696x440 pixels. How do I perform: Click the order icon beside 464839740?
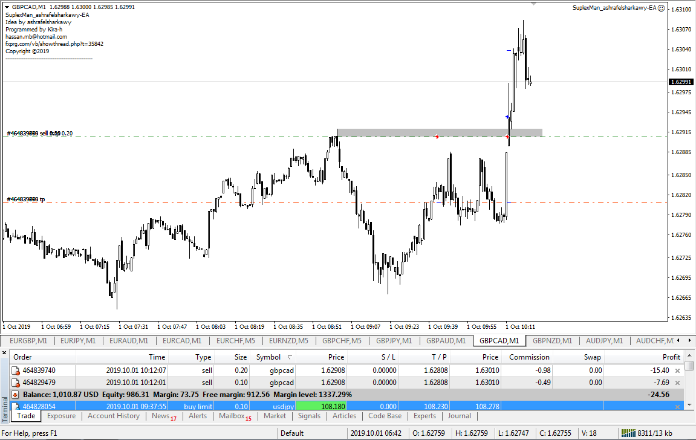15,370
